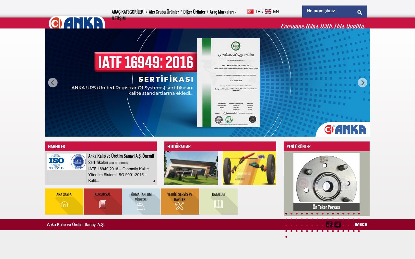Click the search magnifier icon

click(360, 12)
